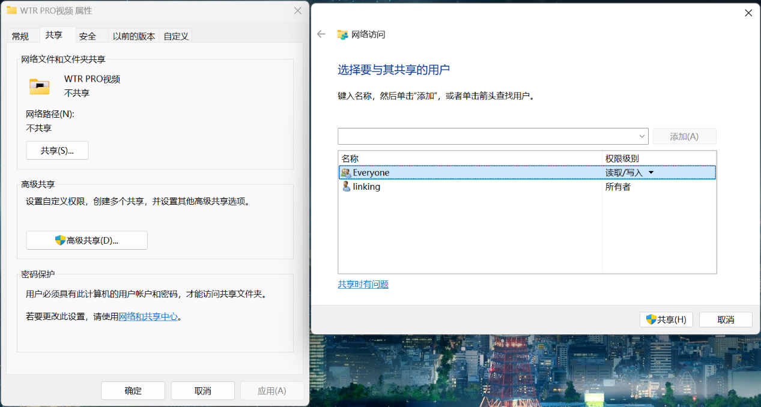Click the back arrow in 网络访问 dialog
The height and width of the screenshot is (407, 761).
(321, 34)
